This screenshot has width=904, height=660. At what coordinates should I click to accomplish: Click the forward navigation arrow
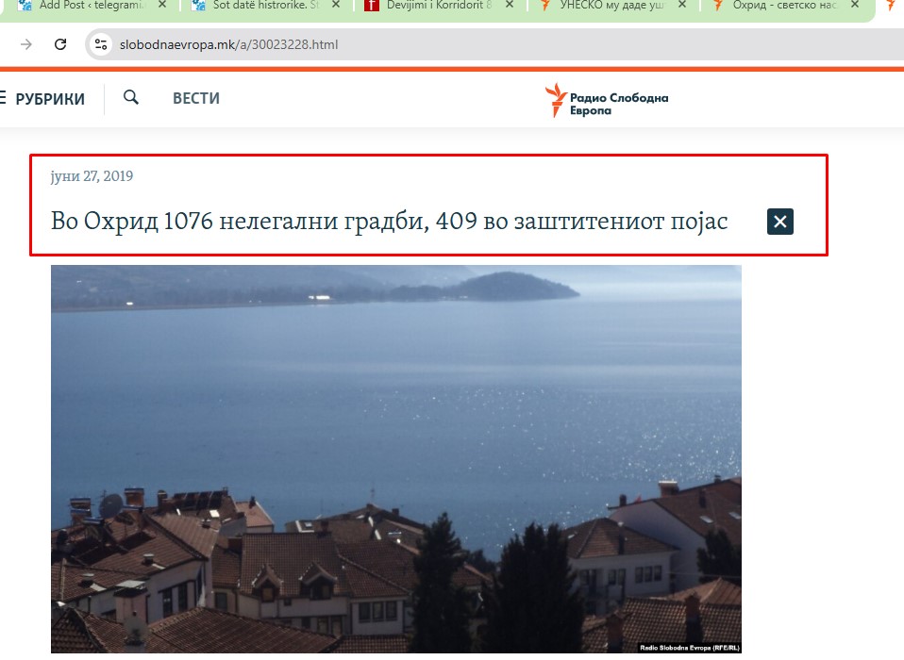(x=25, y=44)
